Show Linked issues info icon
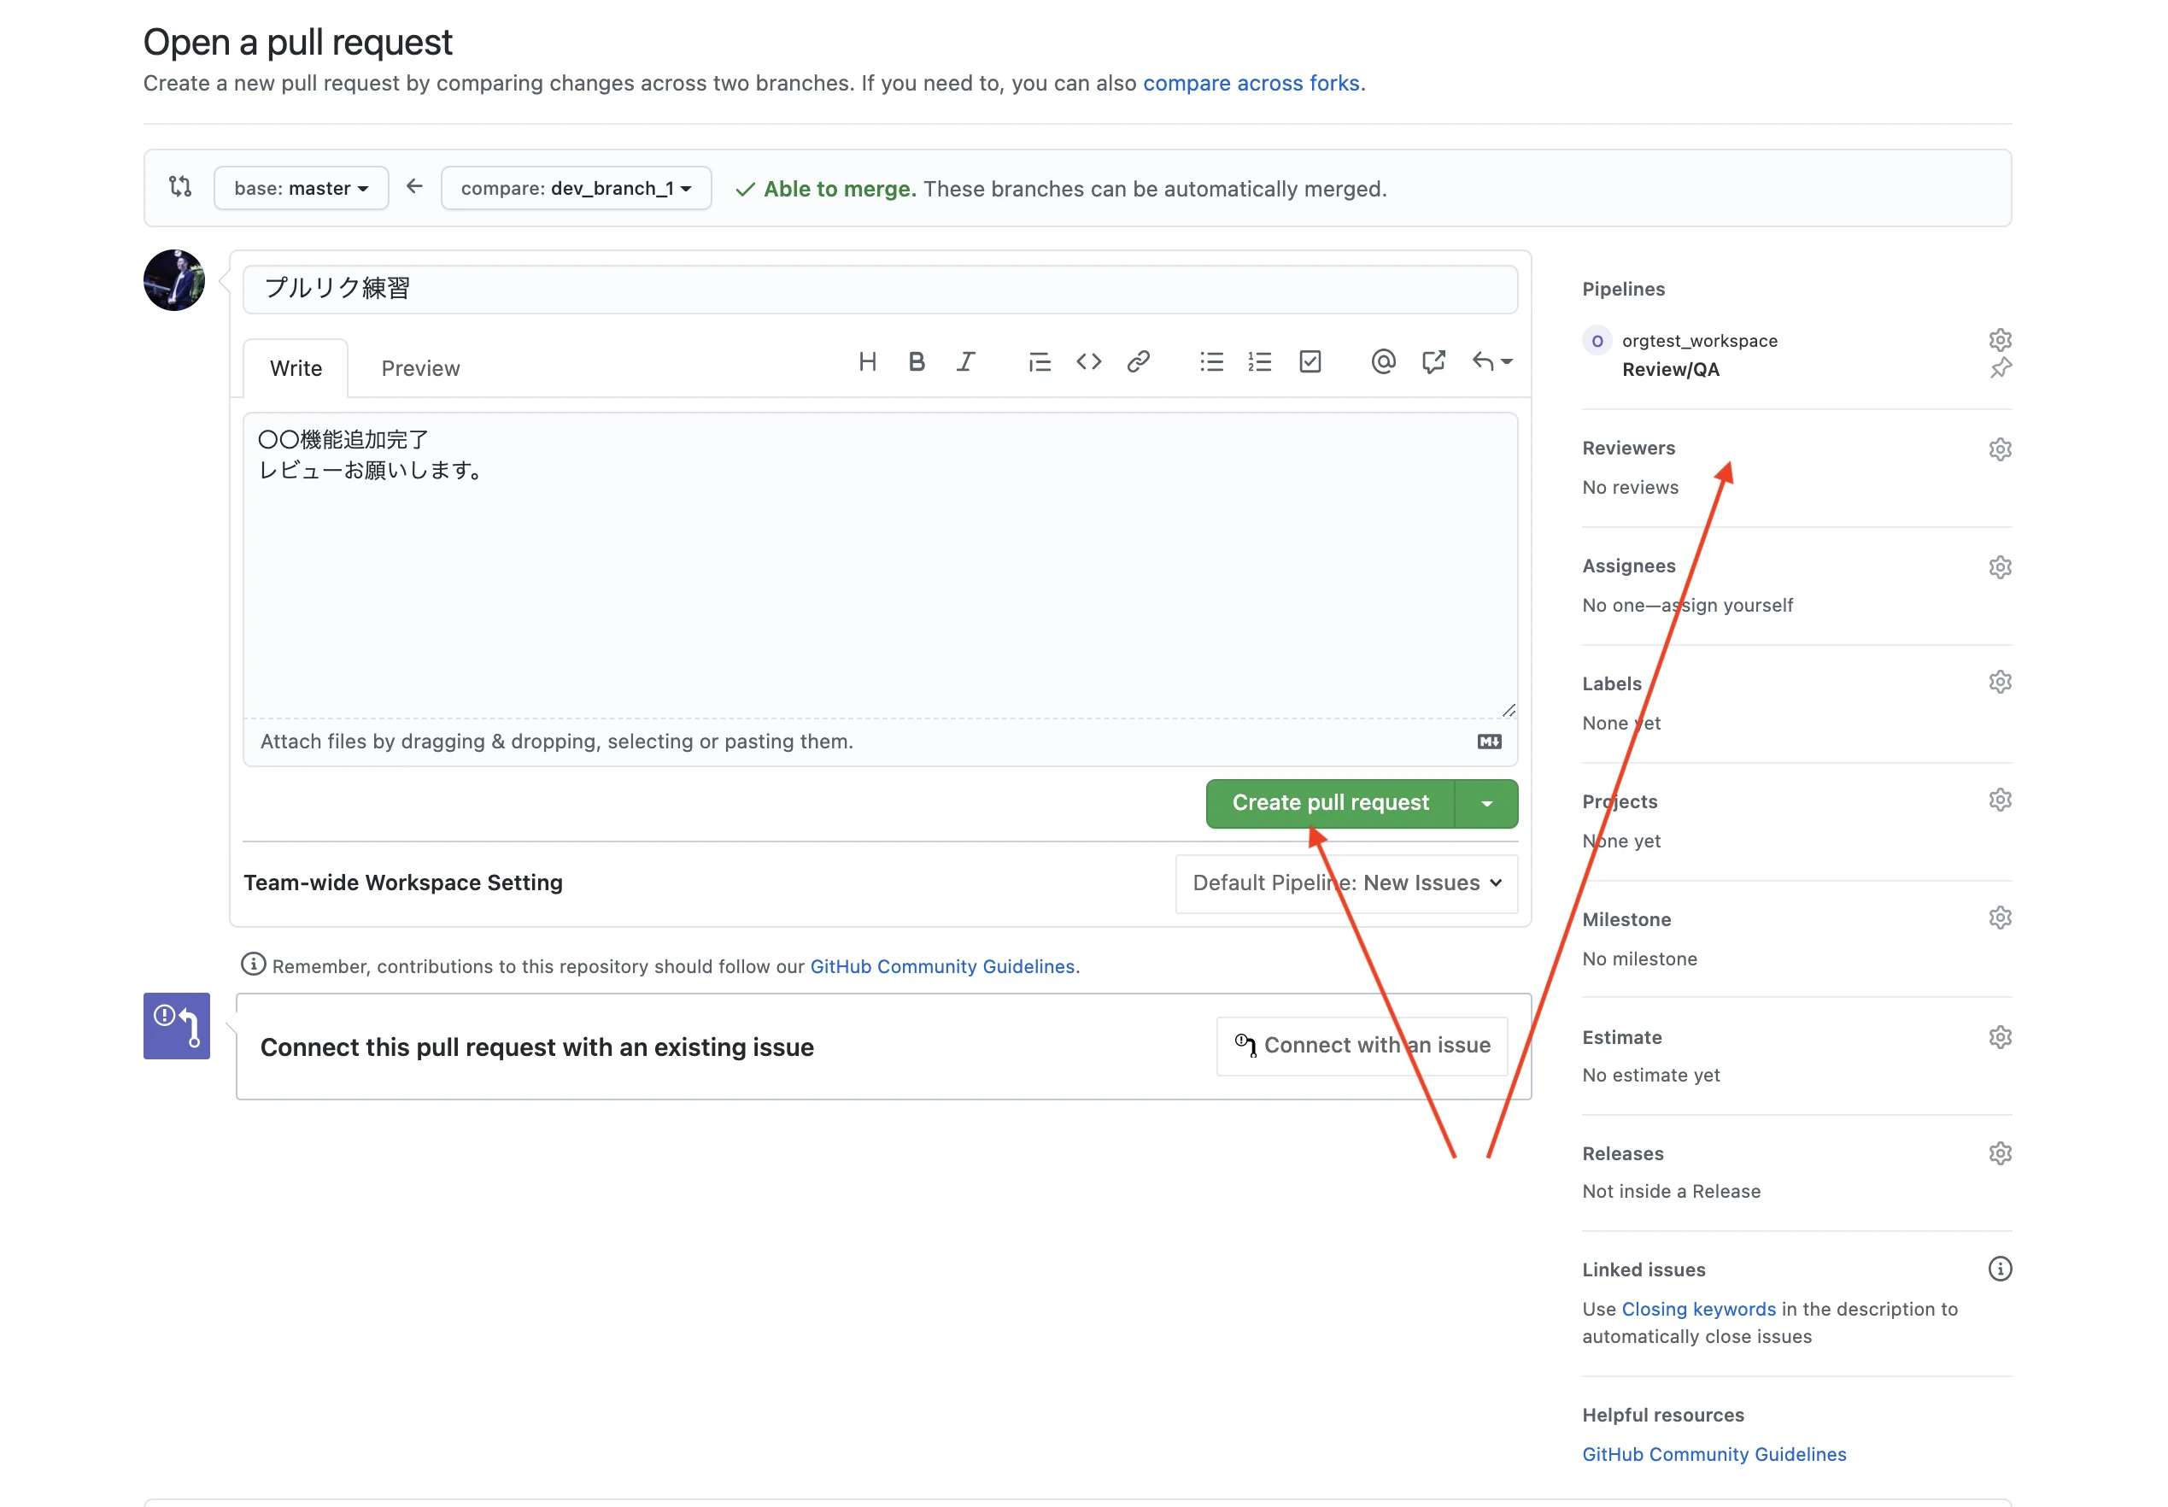 click(1999, 1268)
